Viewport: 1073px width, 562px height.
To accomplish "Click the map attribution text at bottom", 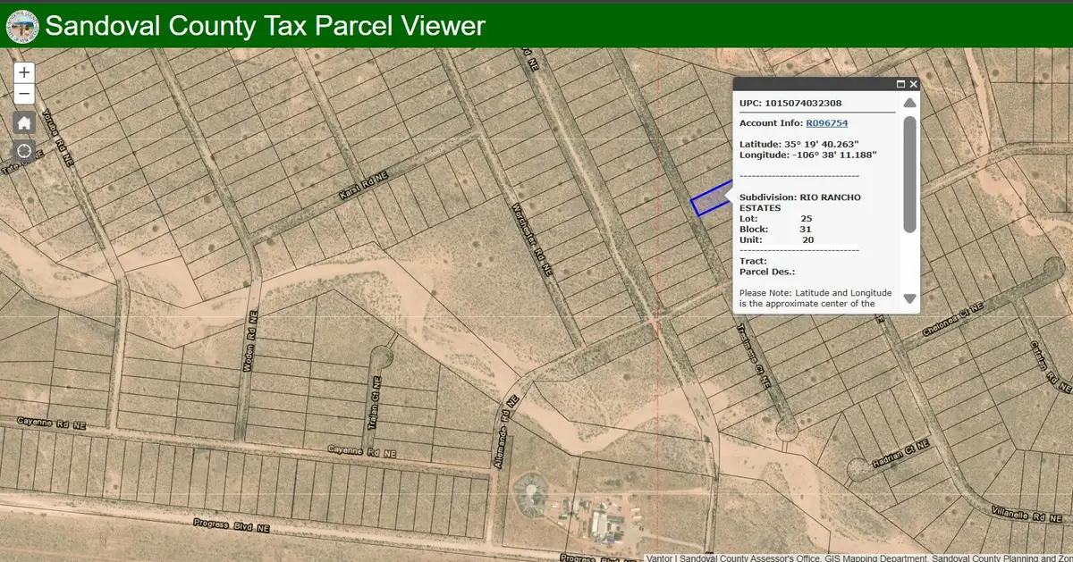I will coord(858,558).
